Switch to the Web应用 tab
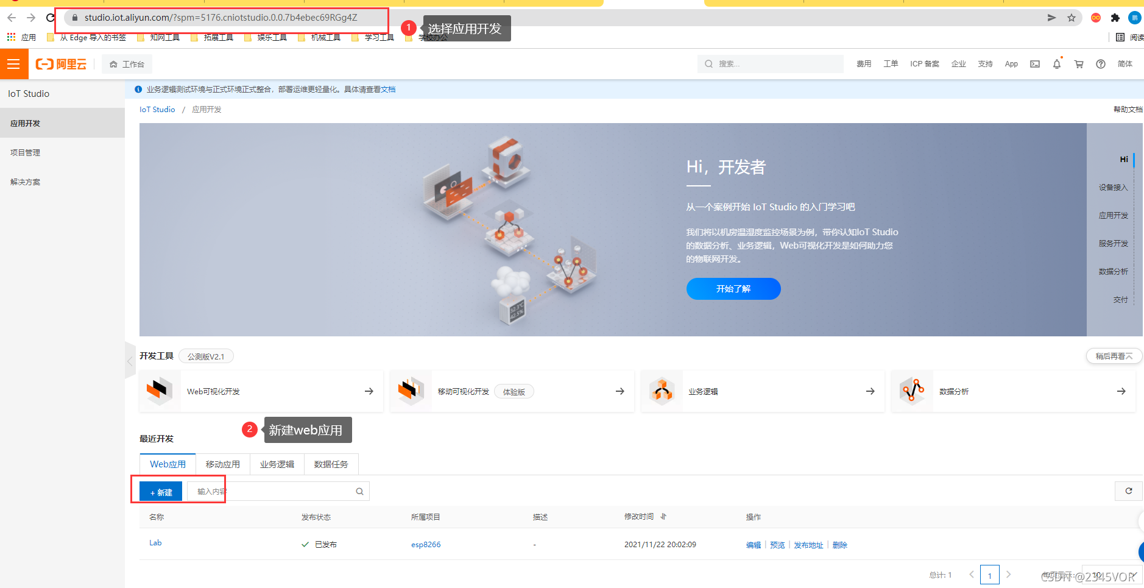The width and height of the screenshot is (1144, 588). [168, 464]
